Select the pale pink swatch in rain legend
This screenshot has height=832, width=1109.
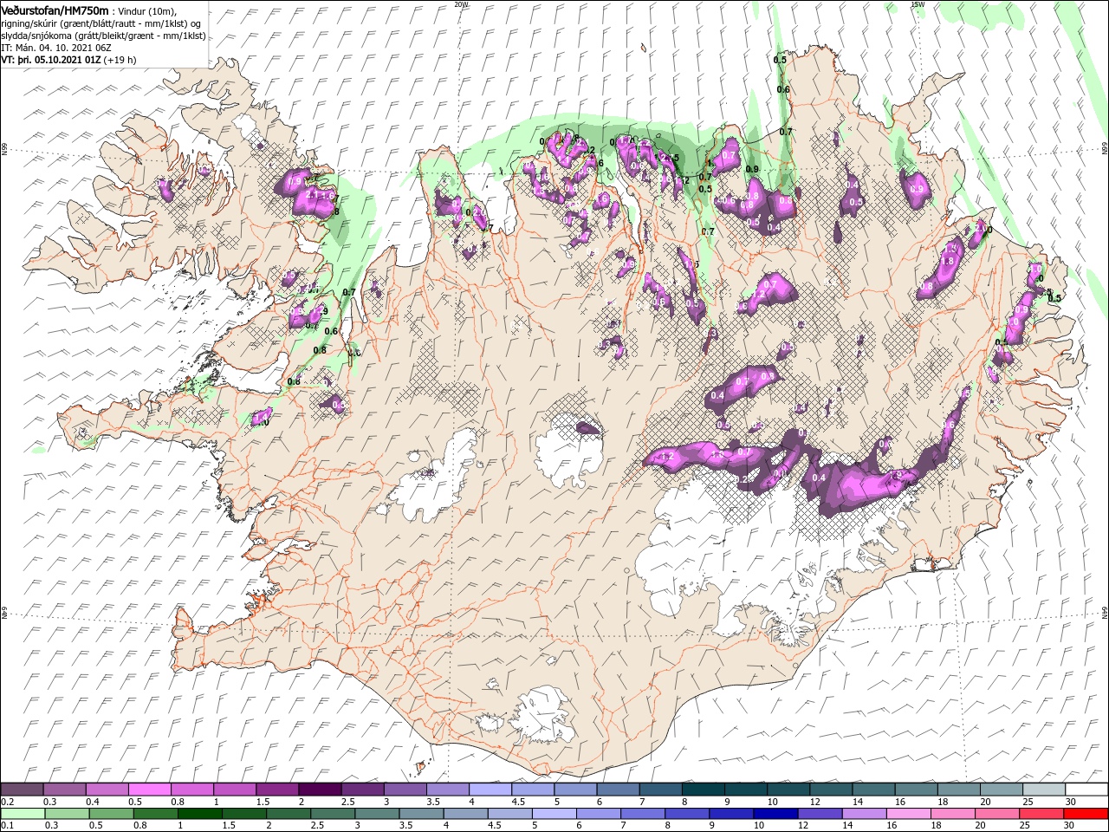[x=908, y=814]
